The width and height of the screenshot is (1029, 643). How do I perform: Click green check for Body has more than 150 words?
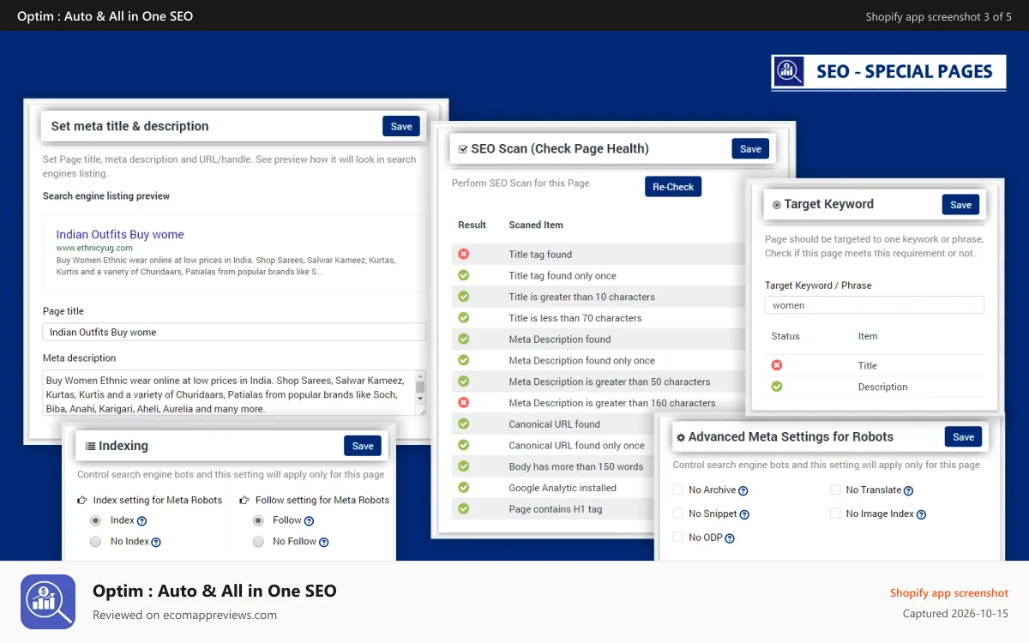coord(463,466)
